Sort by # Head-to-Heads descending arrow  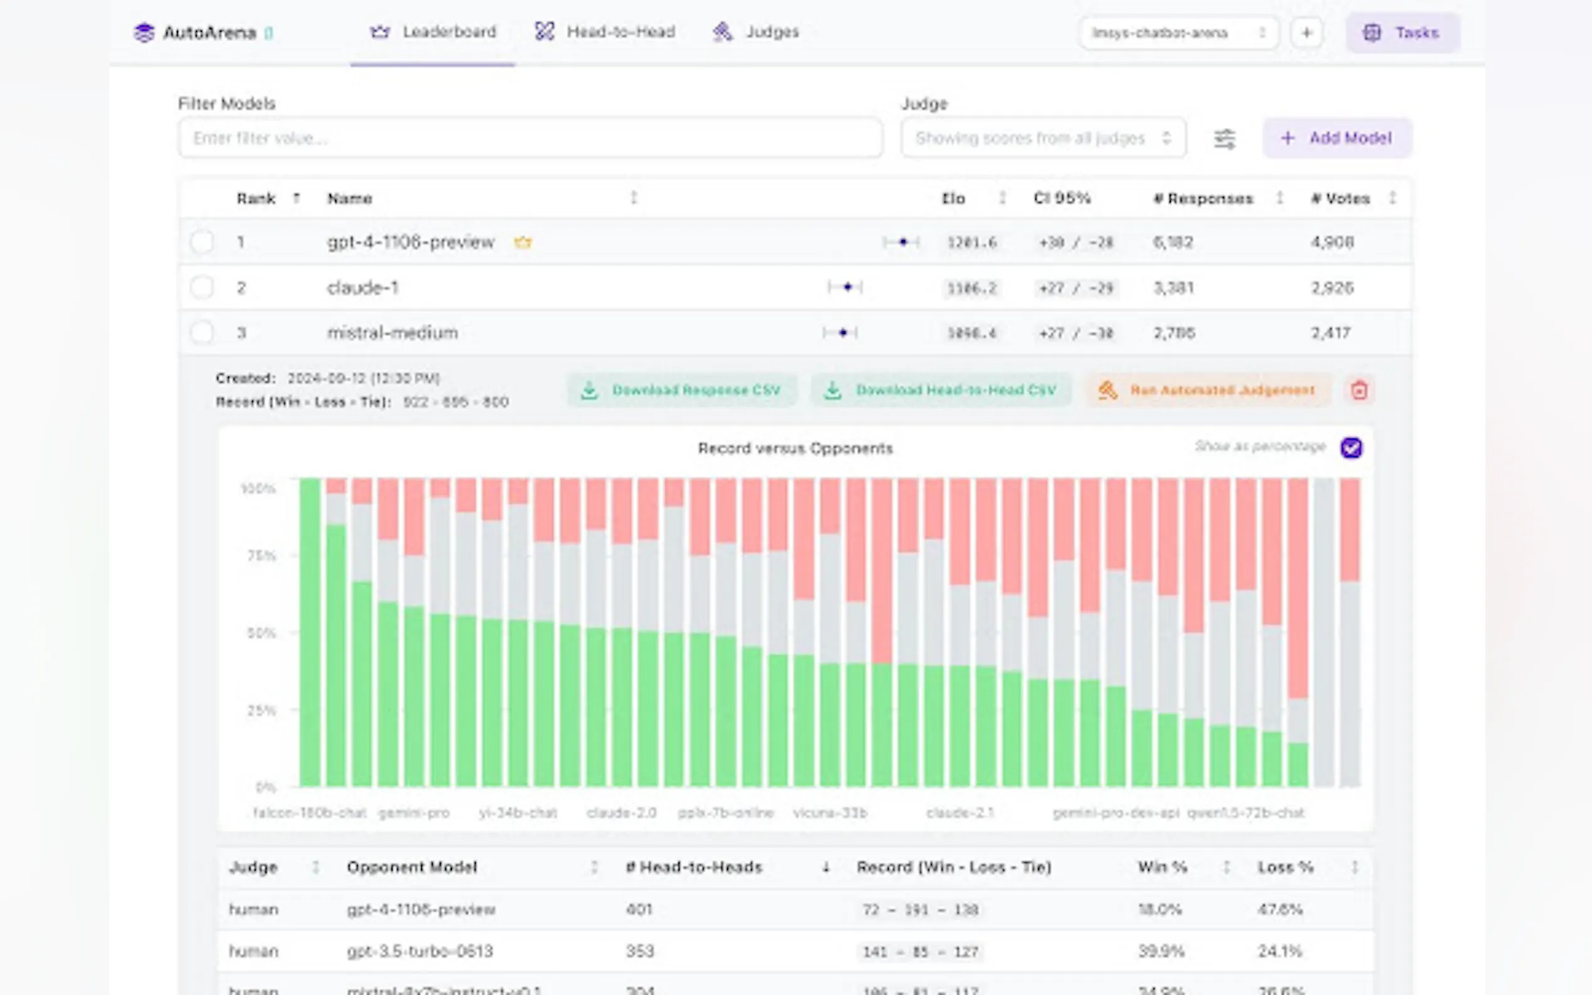[x=825, y=867]
